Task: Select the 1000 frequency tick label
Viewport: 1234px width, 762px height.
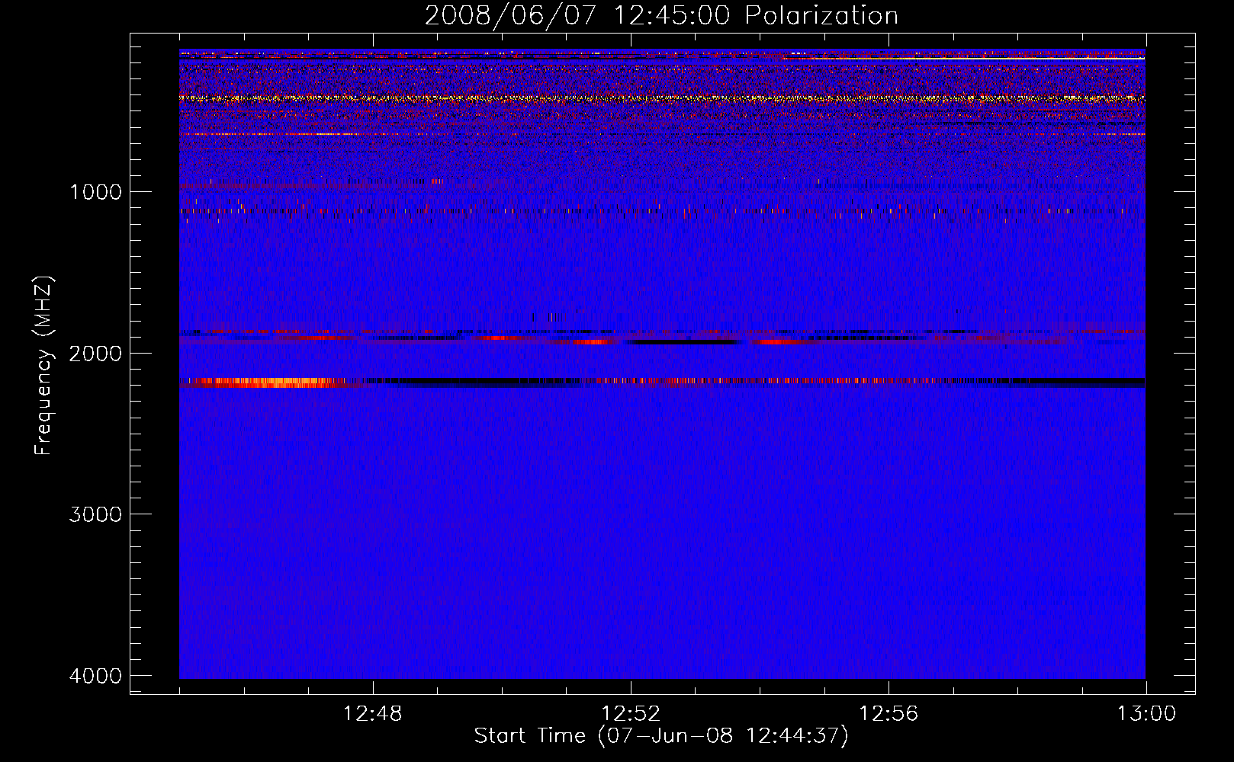Action: 95,191
